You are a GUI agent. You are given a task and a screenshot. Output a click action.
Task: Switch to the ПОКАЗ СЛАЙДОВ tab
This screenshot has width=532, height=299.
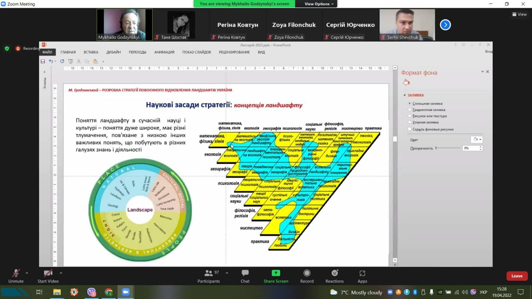[197, 52]
